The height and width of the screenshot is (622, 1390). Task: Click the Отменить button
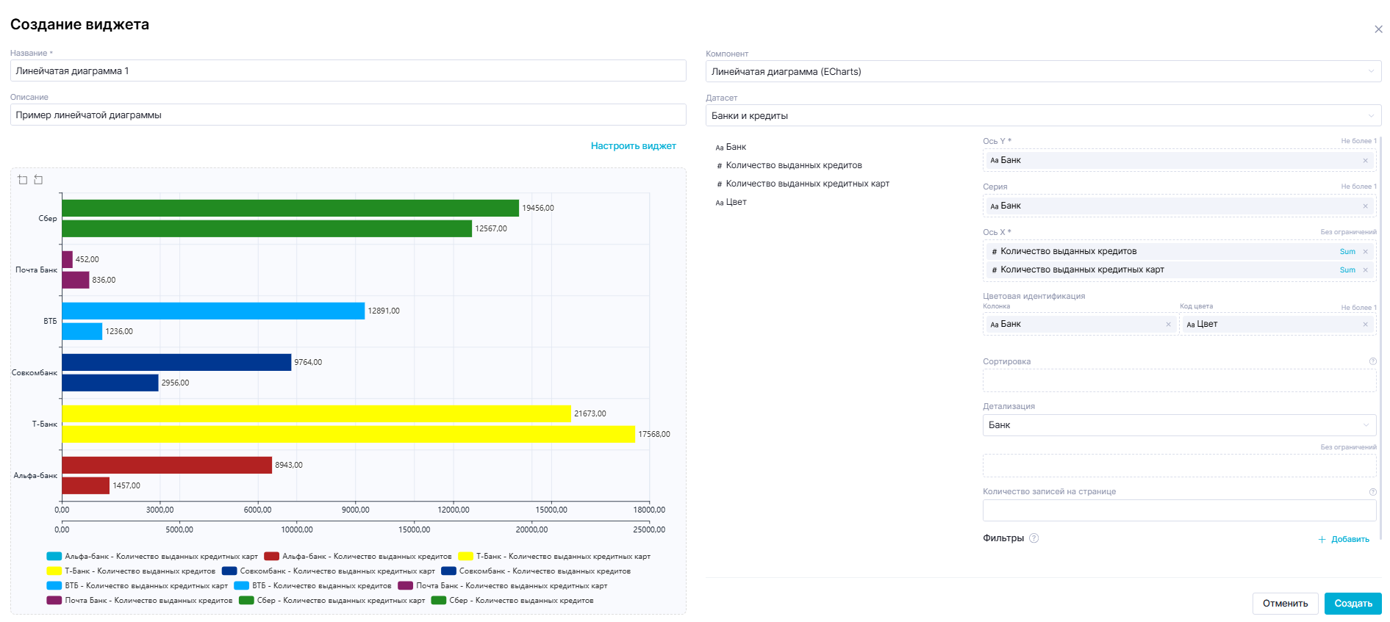pos(1284,604)
